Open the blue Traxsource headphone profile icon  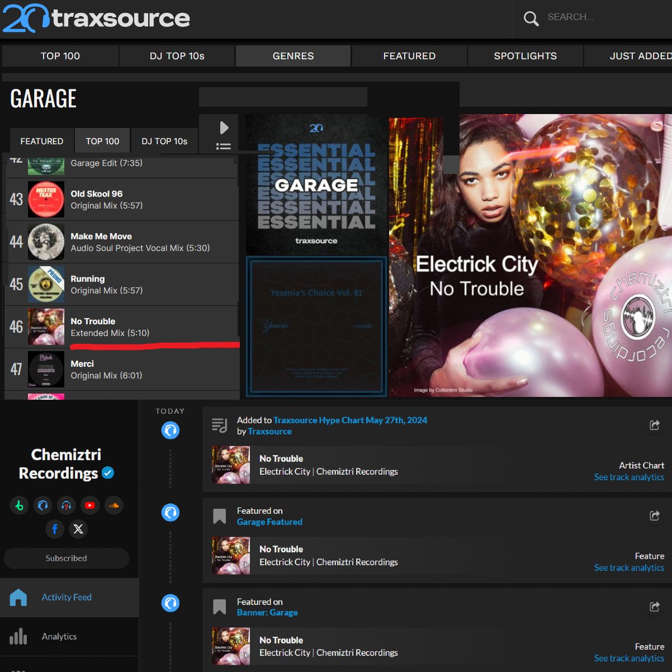pos(43,506)
